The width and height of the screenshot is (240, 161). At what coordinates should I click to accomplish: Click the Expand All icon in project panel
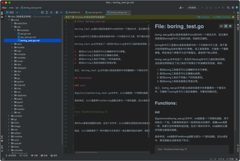tap(47, 12)
